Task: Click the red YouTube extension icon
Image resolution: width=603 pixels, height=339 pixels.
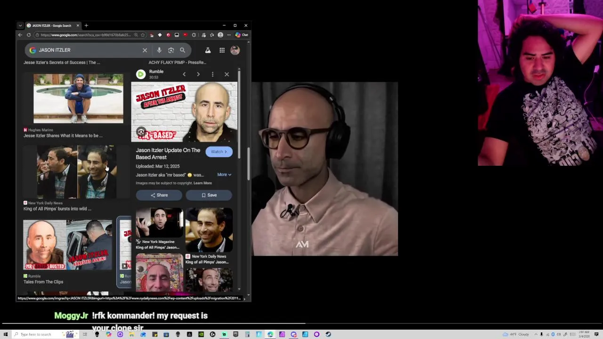Action: (185, 35)
